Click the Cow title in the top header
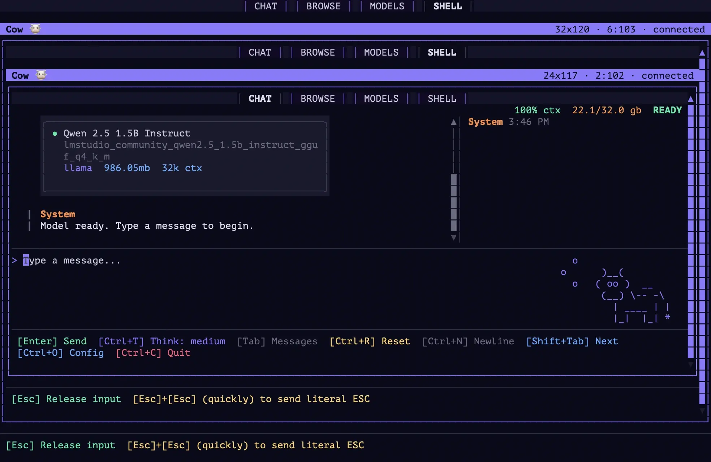Image resolution: width=711 pixels, height=462 pixels. pos(14,29)
